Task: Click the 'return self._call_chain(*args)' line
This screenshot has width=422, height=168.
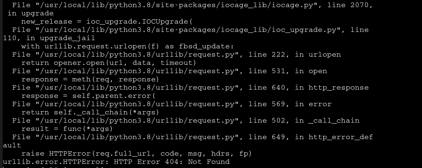Action: (90, 112)
